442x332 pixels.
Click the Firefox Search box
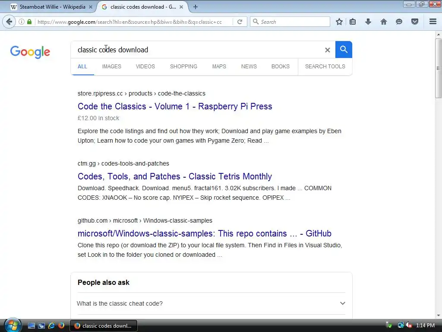click(290, 22)
